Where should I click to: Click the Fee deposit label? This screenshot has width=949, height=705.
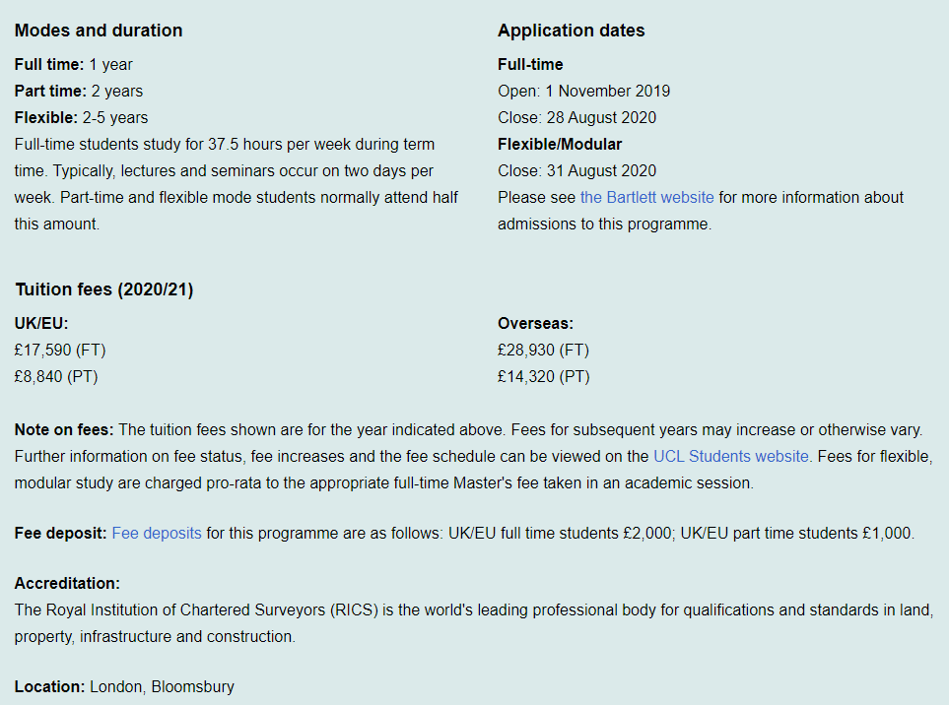tap(60, 534)
